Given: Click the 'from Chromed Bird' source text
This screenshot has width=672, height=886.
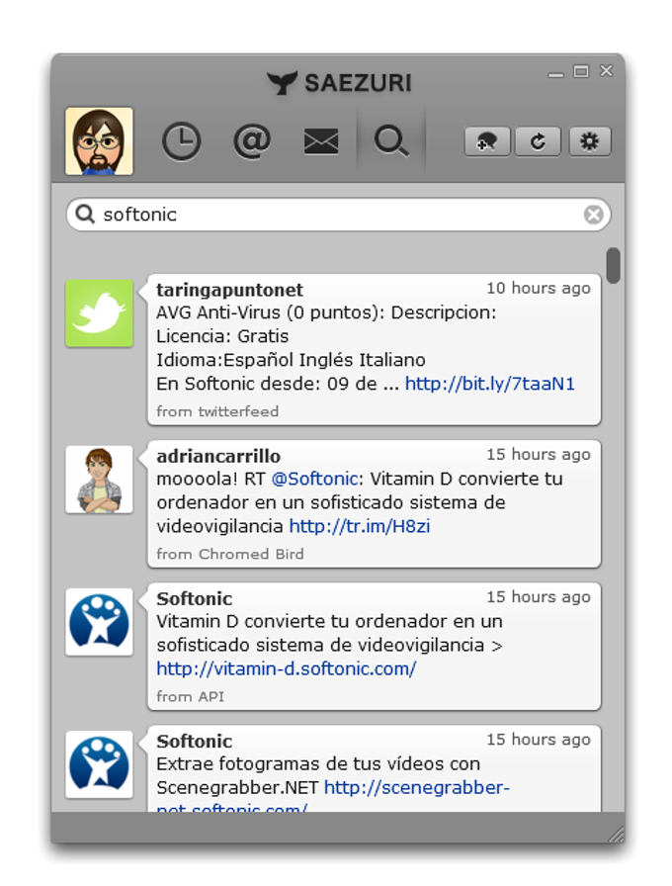Looking at the screenshot, I should click(230, 554).
